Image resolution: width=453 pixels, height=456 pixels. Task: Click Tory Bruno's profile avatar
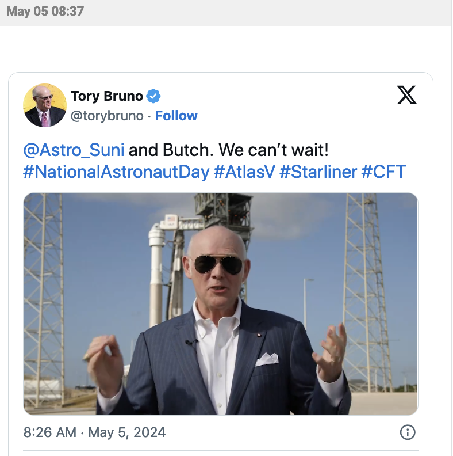(45, 105)
